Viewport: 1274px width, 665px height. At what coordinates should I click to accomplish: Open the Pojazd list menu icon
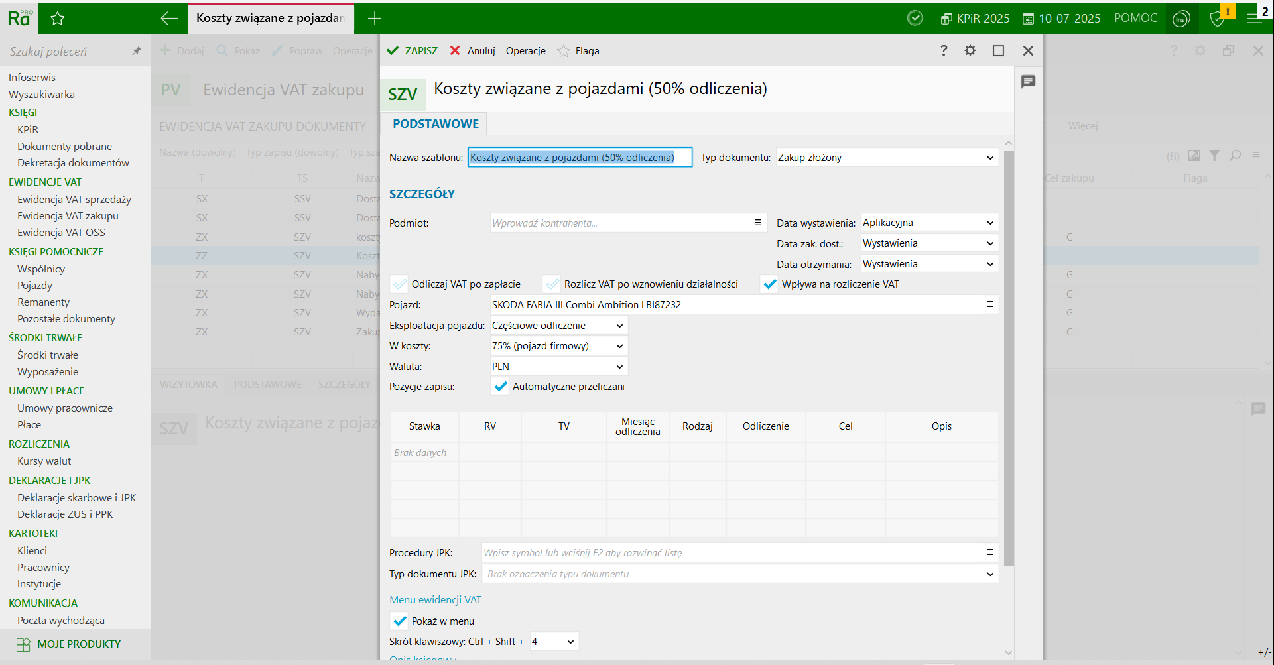(x=990, y=304)
